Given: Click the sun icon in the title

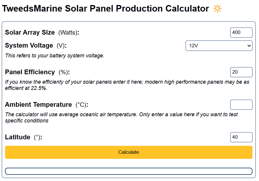Looking at the screenshot, I should (217, 9).
